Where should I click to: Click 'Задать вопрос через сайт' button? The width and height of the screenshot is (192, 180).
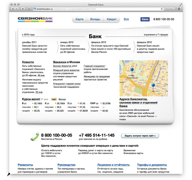(140, 136)
